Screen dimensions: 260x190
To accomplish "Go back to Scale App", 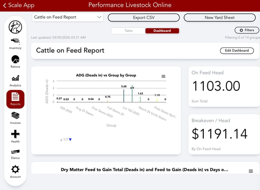I will click(19, 5).
